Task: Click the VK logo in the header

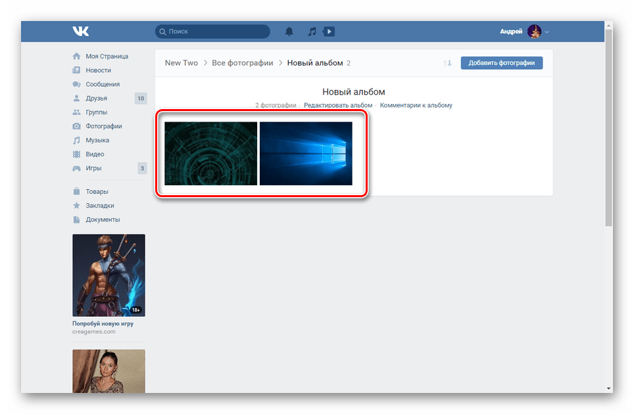Action: (x=80, y=32)
